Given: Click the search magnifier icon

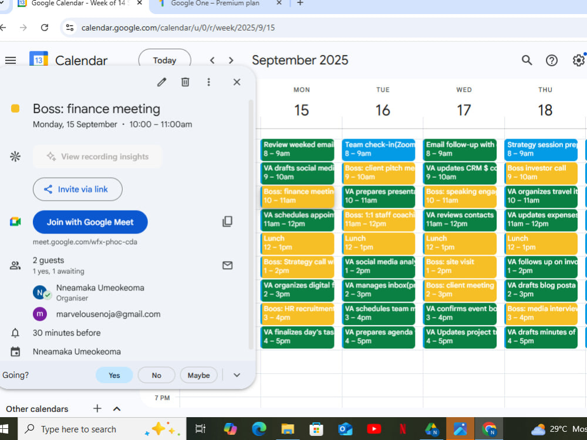Looking at the screenshot, I should click(527, 60).
